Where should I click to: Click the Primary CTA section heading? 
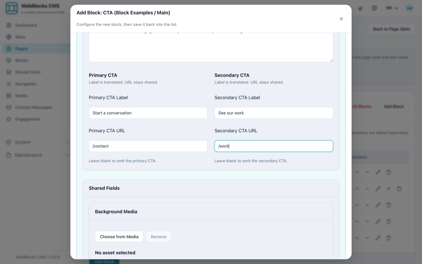click(x=103, y=75)
